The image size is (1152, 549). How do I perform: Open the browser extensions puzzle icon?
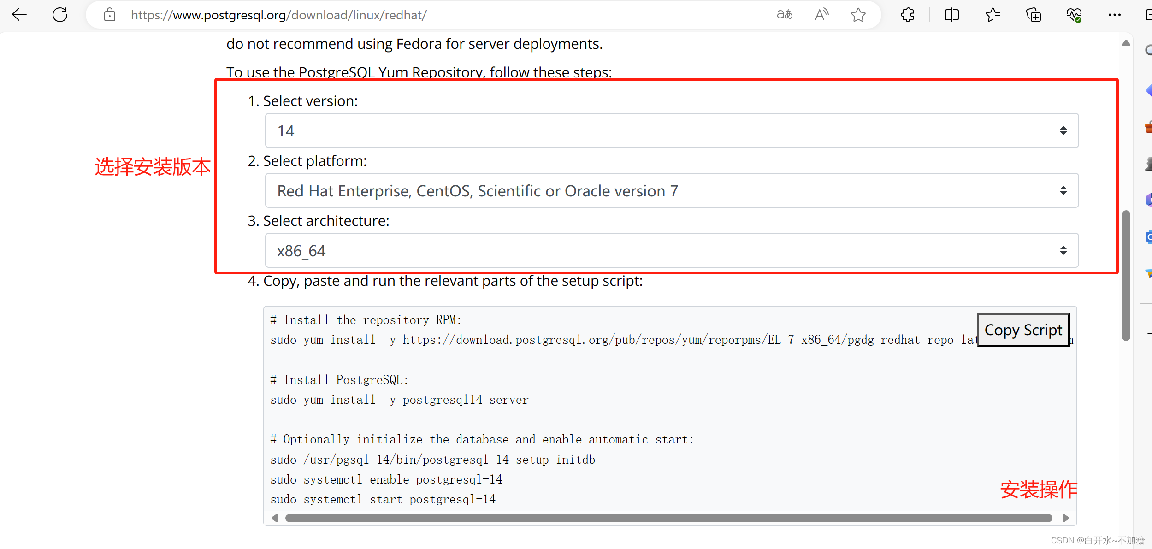(907, 15)
